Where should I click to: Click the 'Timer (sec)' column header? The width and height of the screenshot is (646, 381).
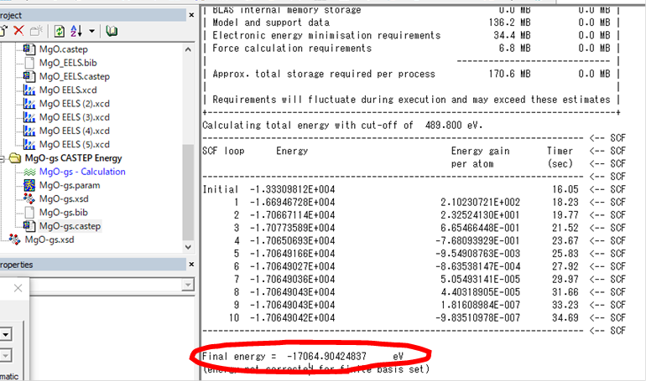(x=560, y=157)
